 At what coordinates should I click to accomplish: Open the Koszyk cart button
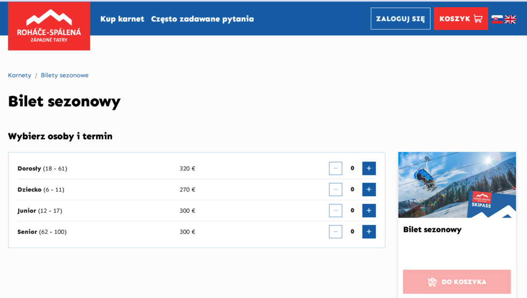point(461,19)
